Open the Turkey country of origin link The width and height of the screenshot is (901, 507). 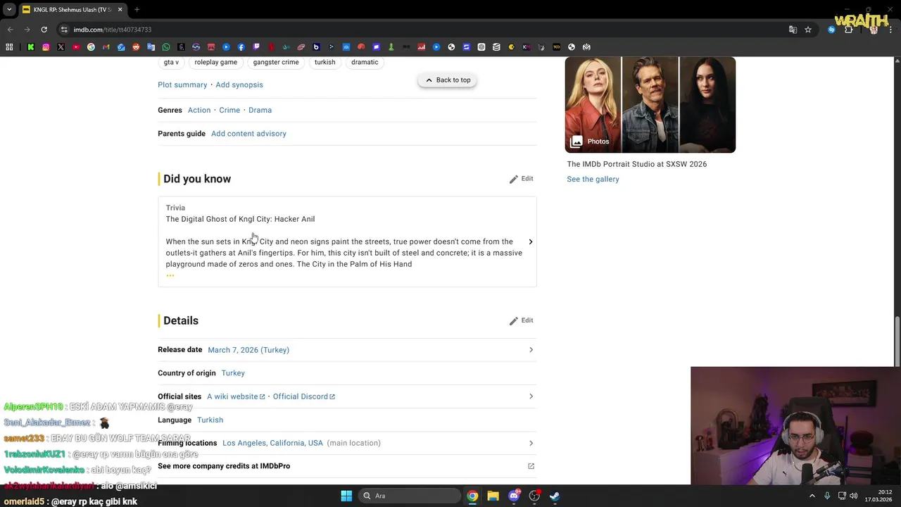233,373
